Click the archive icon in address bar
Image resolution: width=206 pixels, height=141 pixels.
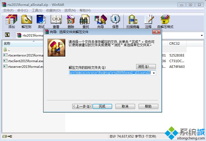(19, 35)
